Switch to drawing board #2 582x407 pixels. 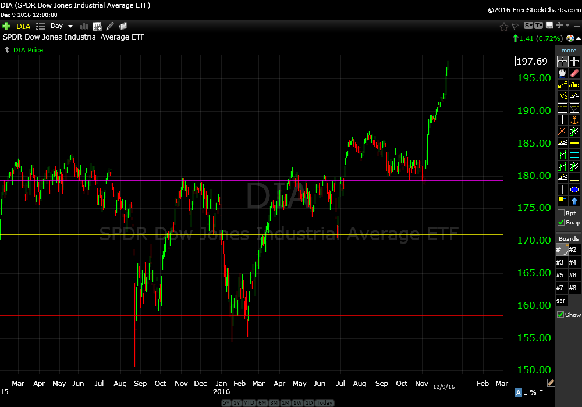(573, 249)
